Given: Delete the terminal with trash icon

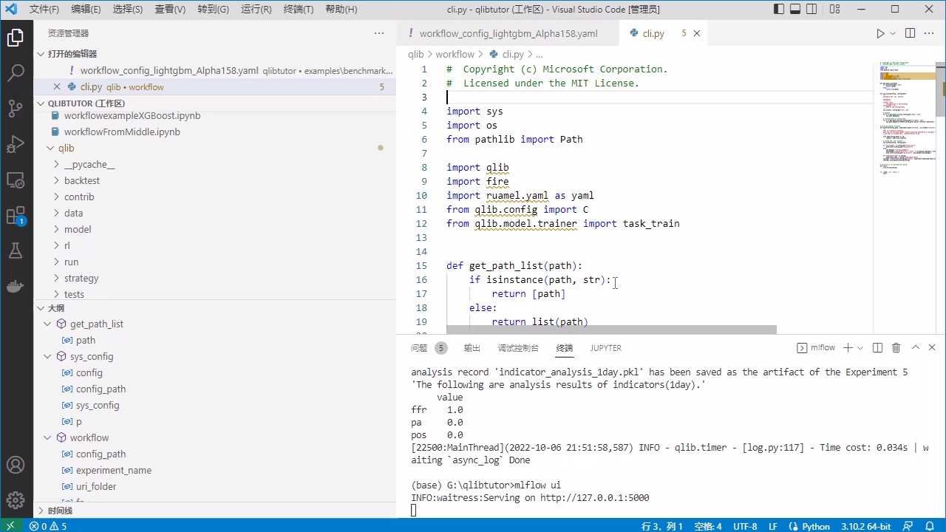Looking at the screenshot, I should tap(896, 348).
